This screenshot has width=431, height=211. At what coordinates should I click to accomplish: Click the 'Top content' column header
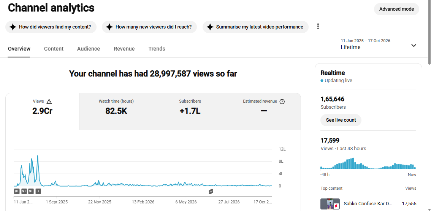(x=331, y=188)
